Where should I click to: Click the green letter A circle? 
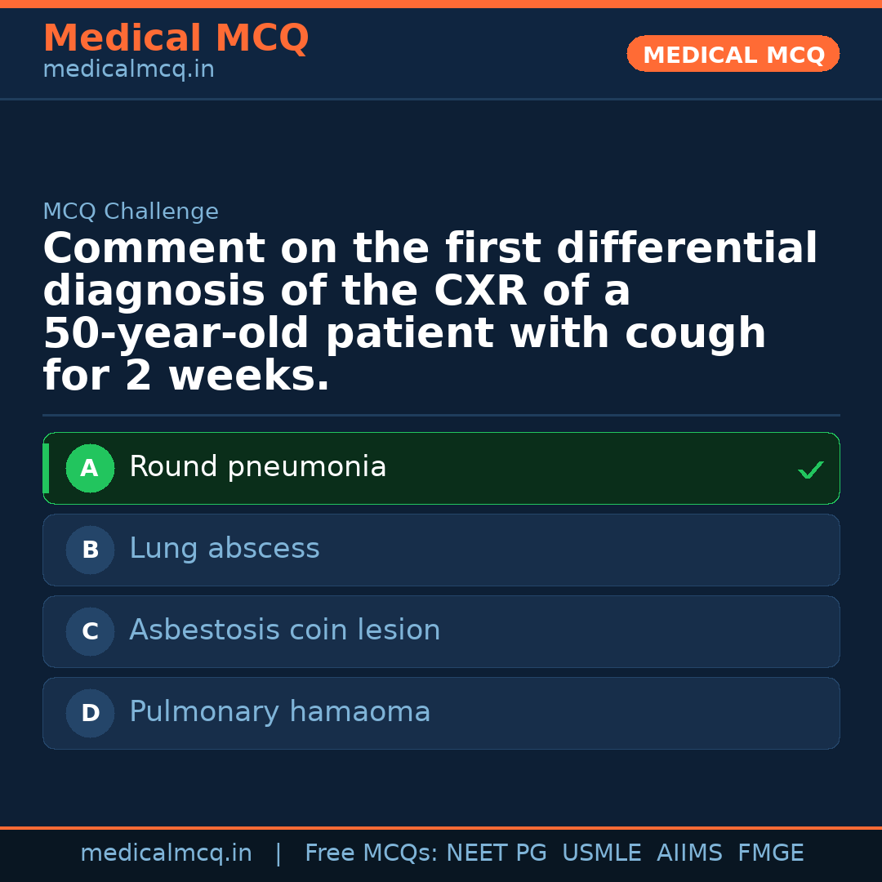pos(90,469)
